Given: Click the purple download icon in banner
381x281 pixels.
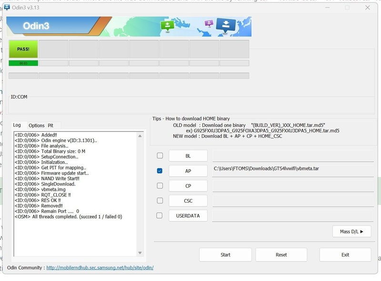Looking at the screenshot, I should click(x=209, y=23).
